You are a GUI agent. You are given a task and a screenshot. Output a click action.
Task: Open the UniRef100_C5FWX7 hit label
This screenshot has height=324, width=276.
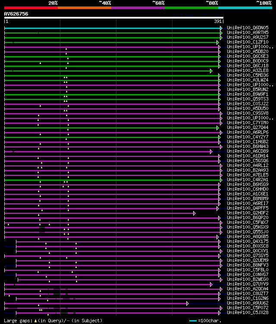pos(248,222)
